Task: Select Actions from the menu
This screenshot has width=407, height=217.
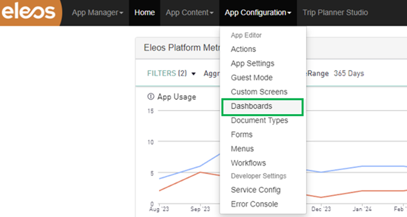Action: [x=243, y=49]
